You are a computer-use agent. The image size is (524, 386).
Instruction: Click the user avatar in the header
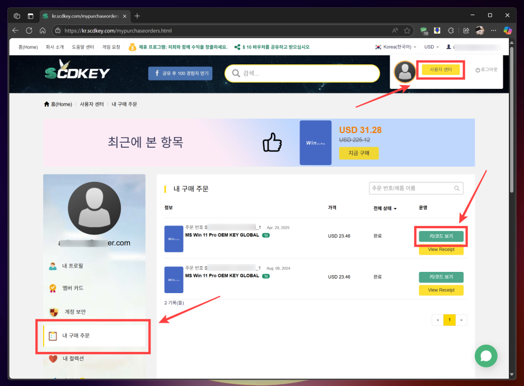click(405, 72)
